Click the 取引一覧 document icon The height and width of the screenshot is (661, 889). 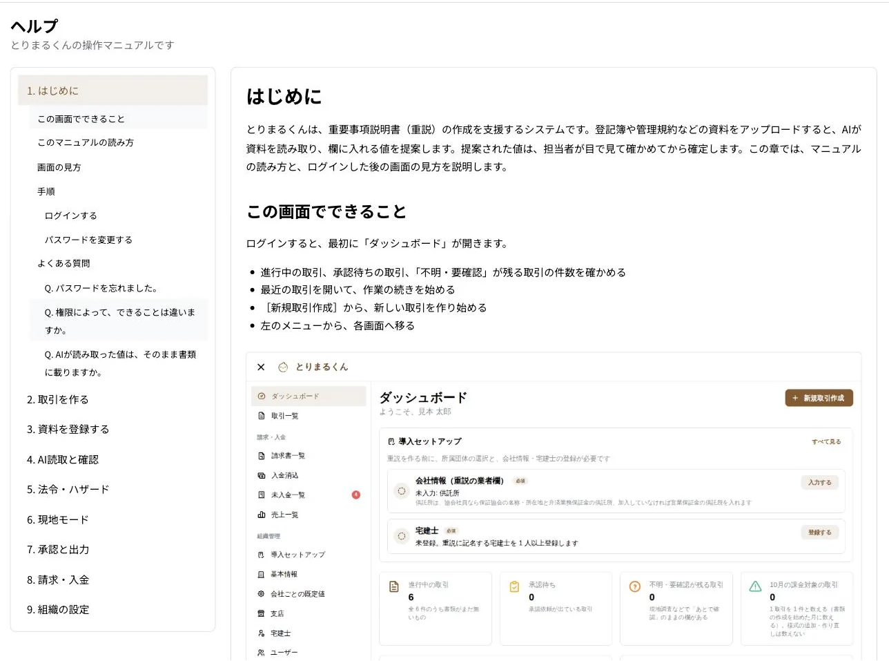[x=262, y=416]
